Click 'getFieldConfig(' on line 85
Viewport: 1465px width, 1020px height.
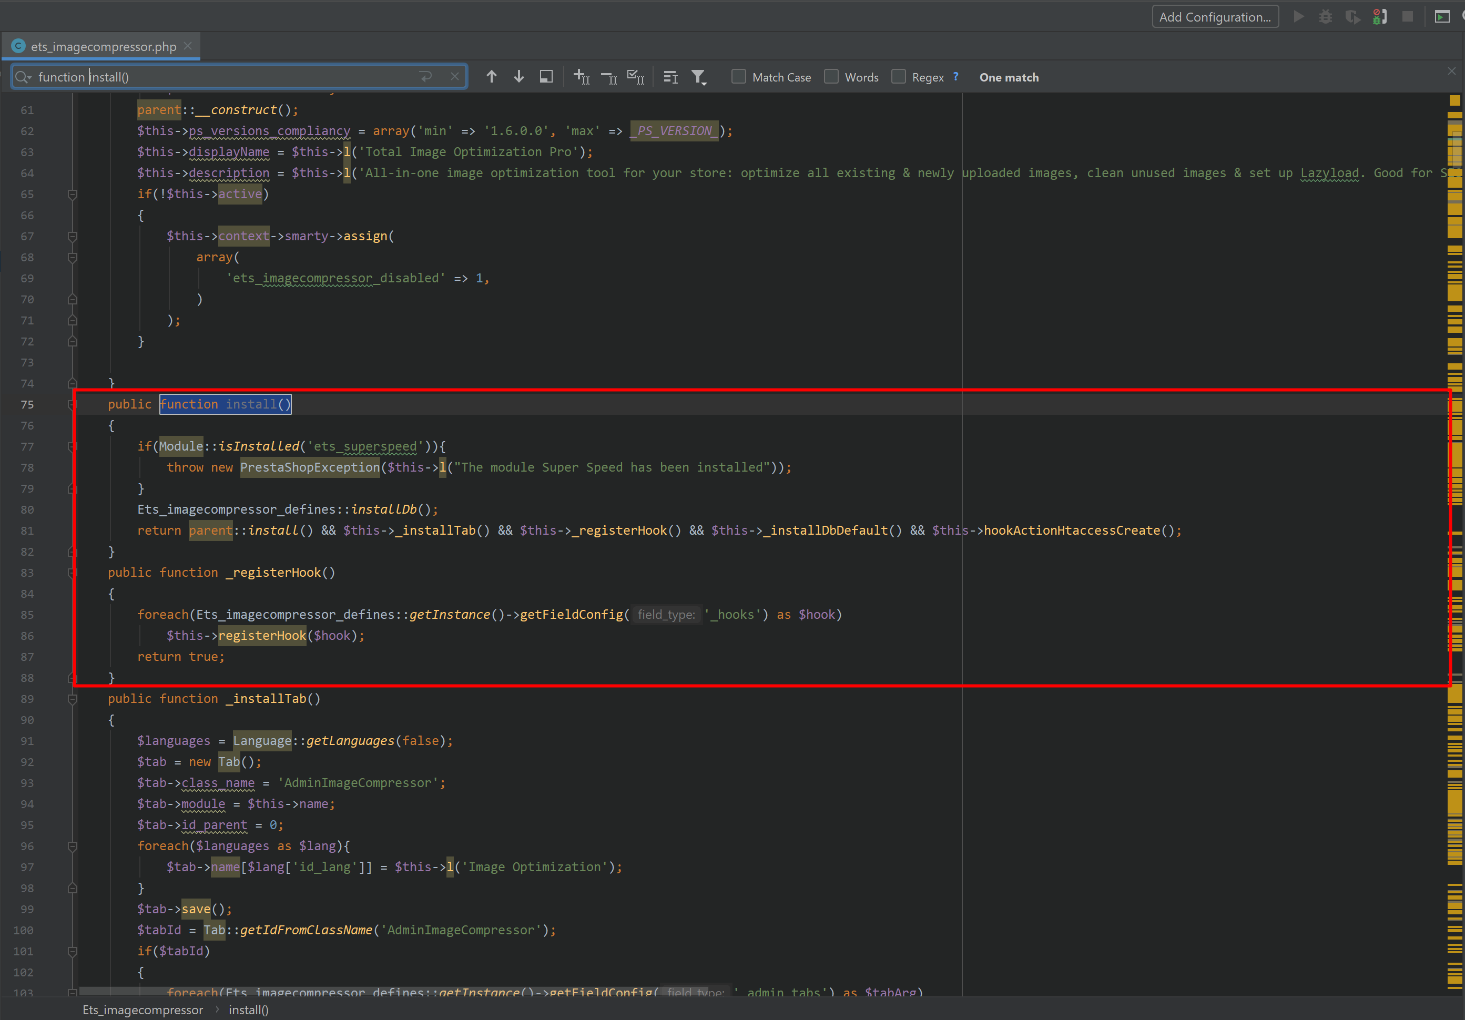click(x=575, y=614)
